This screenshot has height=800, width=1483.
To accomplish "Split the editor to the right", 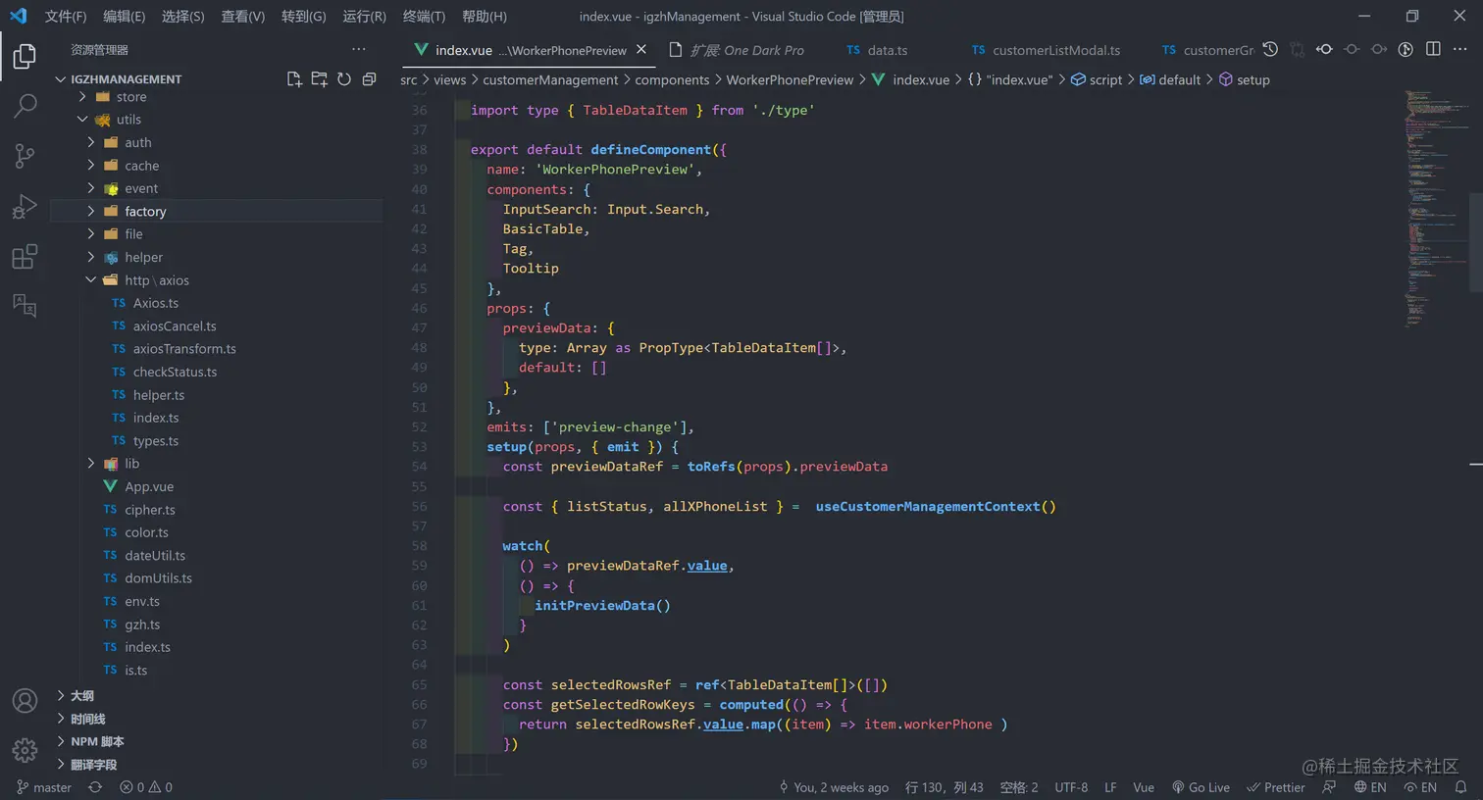I will point(1433,49).
